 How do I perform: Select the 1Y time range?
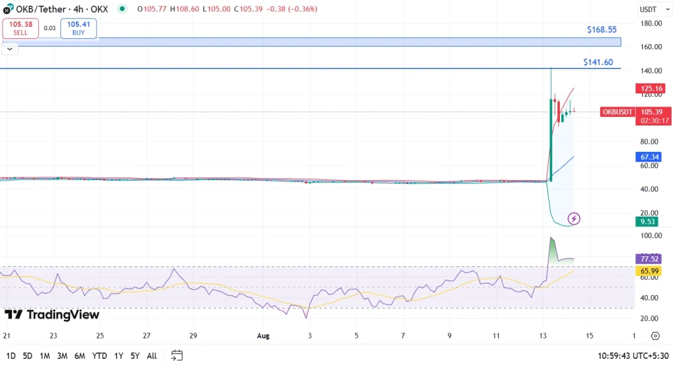(118, 355)
